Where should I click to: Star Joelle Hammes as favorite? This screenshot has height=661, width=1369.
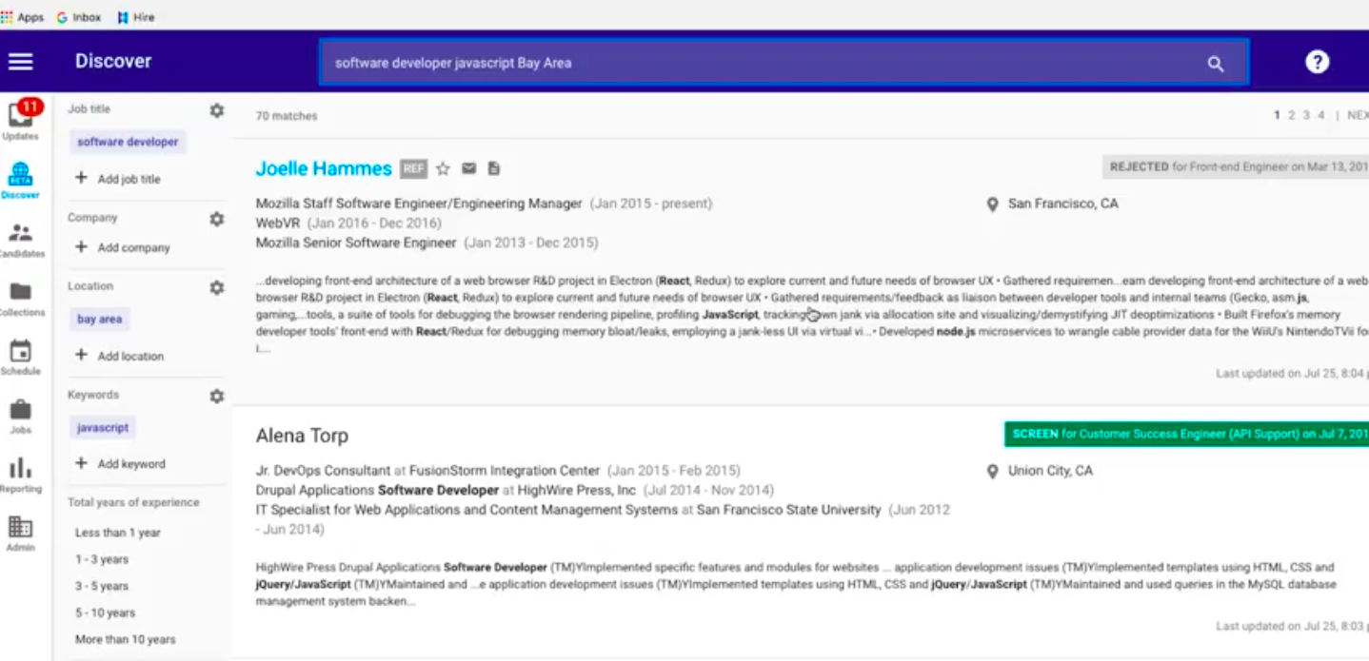point(443,168)
